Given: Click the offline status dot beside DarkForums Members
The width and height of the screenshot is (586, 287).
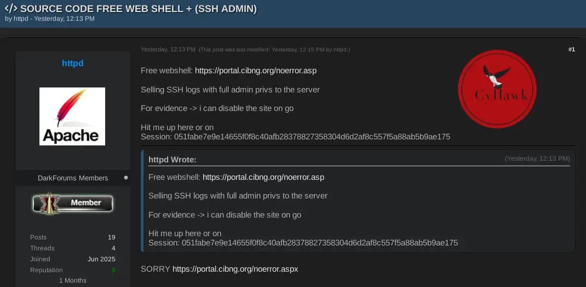Looking at the screenshot, I should (x=126, y=178).
